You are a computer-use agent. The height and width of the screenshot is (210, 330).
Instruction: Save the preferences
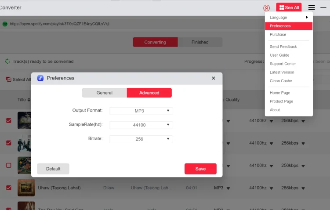[200, 169]
